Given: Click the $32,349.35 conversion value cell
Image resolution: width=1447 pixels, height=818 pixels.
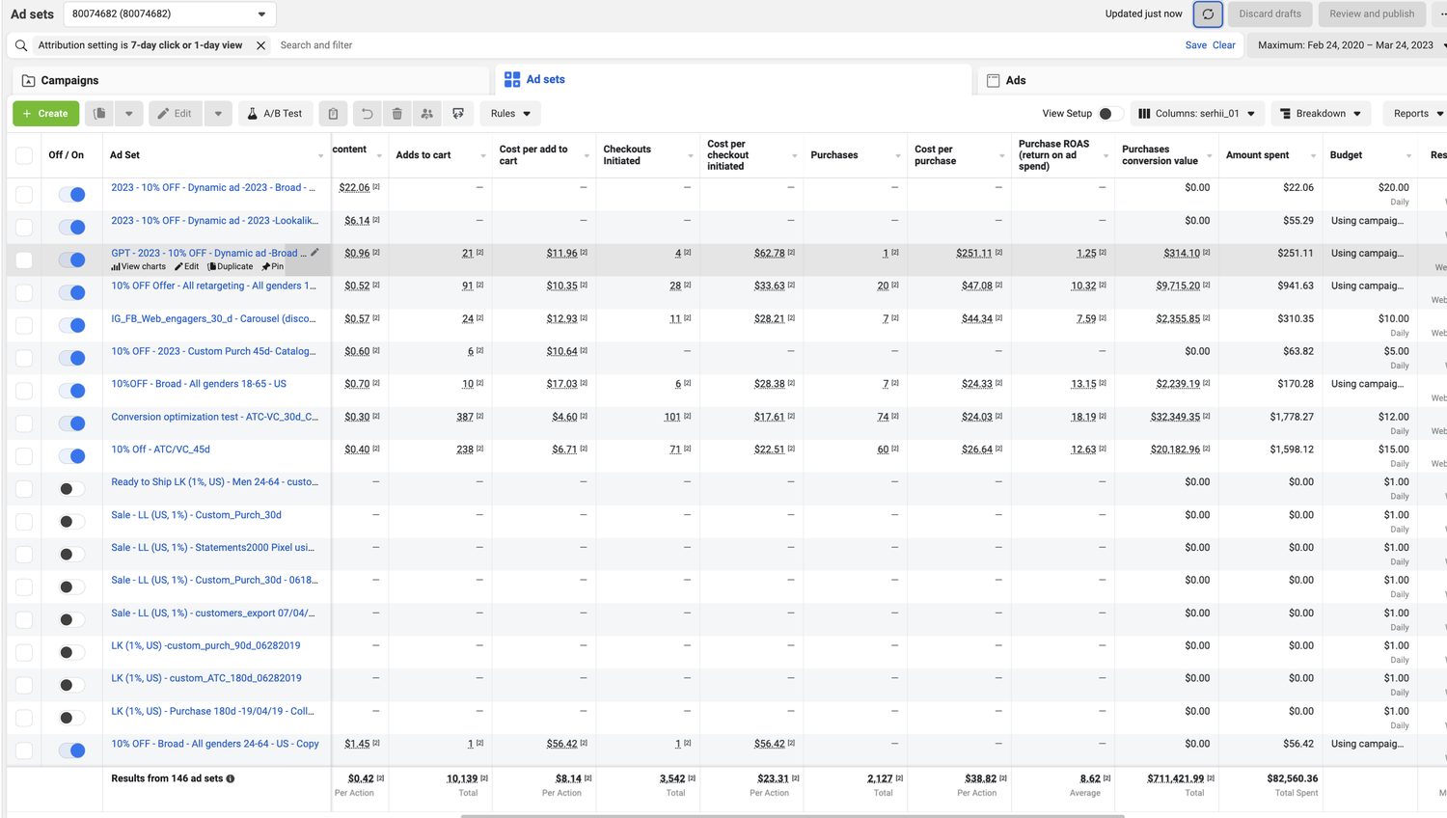Looking at the screenshot, I should (x=1175, y=417).
